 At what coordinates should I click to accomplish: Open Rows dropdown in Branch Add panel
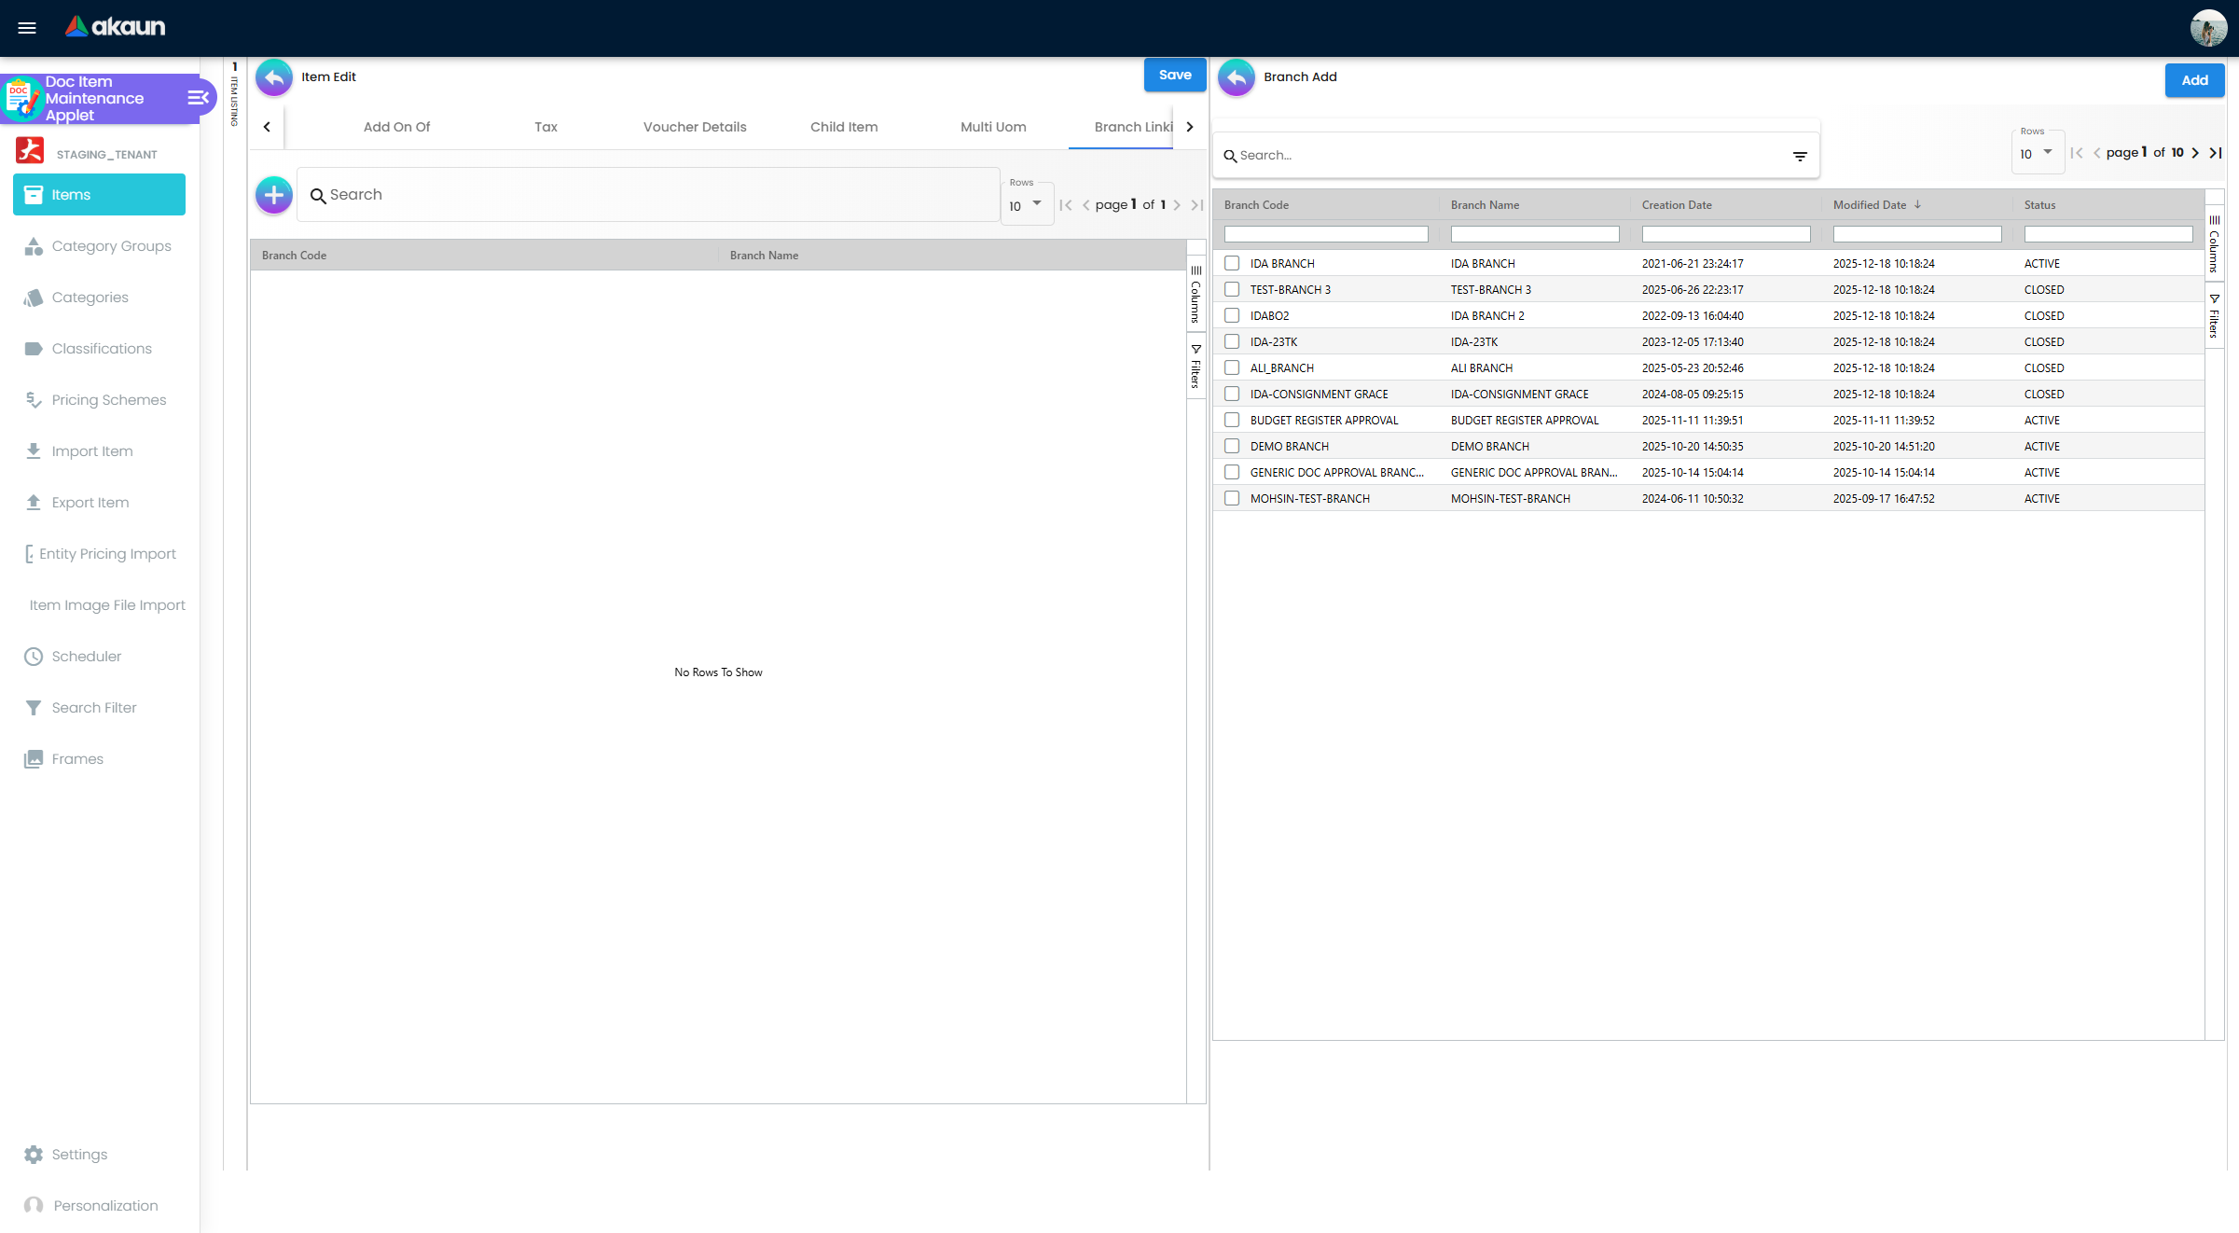(x=2037, y=154)
